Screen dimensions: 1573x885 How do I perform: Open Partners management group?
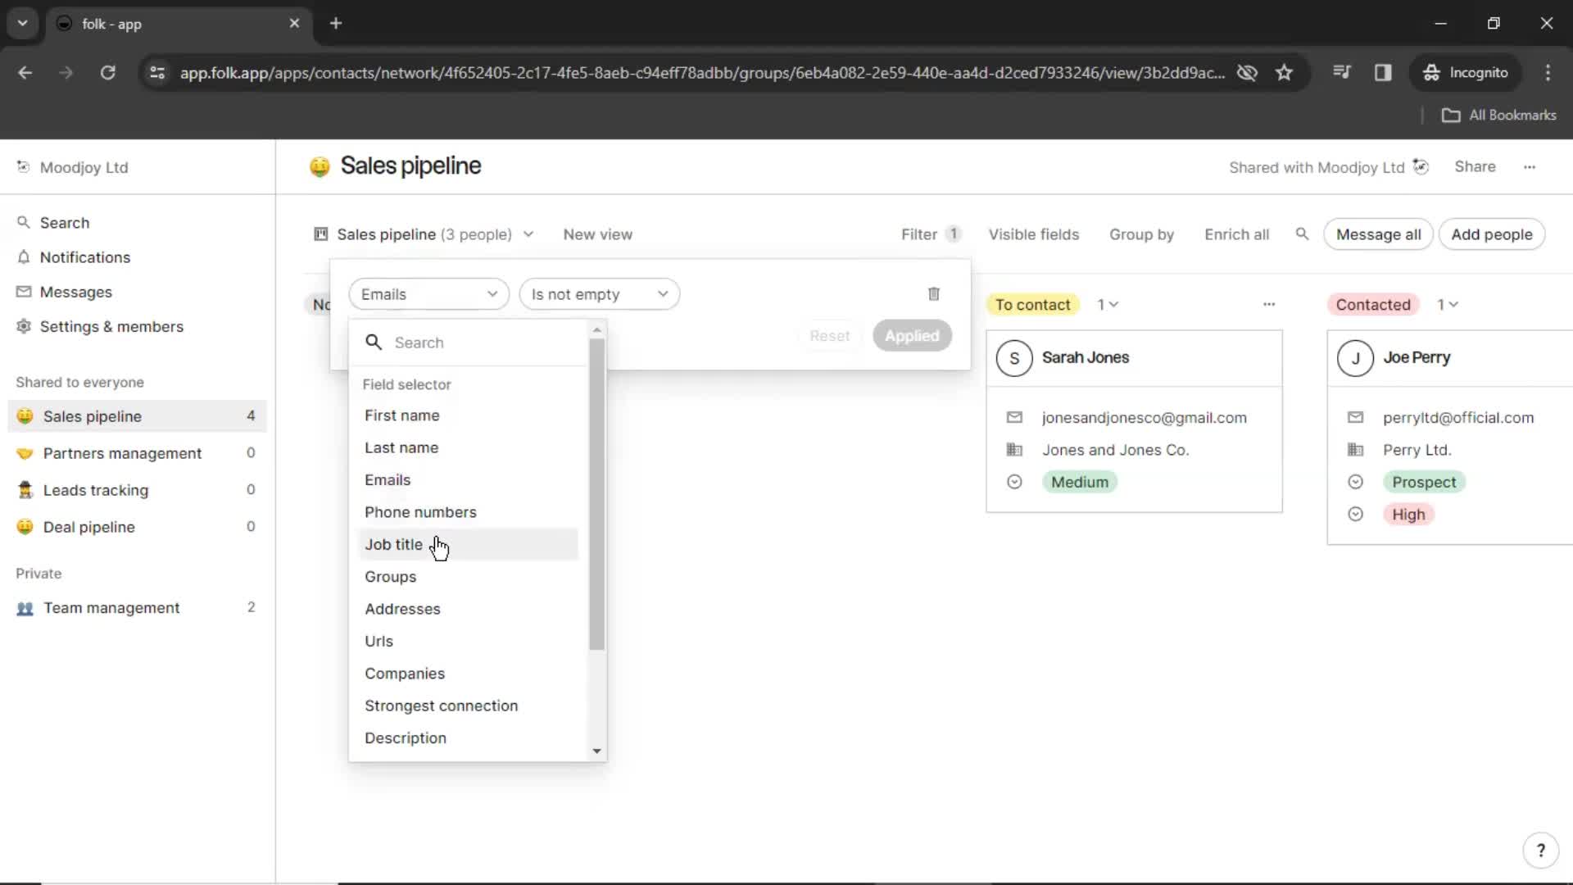(x=138, y=453)
